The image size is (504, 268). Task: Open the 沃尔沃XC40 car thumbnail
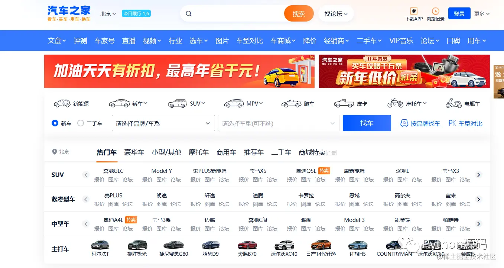click(284, 245)
